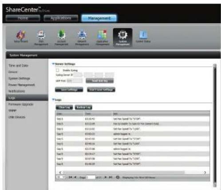
Task: Click the UDP Port input field
Action: pyautogui.click(x=75, y=81)
